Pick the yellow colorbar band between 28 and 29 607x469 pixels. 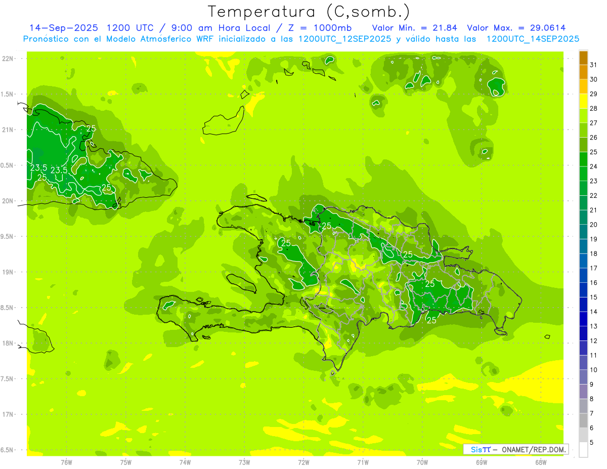pyautogui.click(x=584, y=101)
